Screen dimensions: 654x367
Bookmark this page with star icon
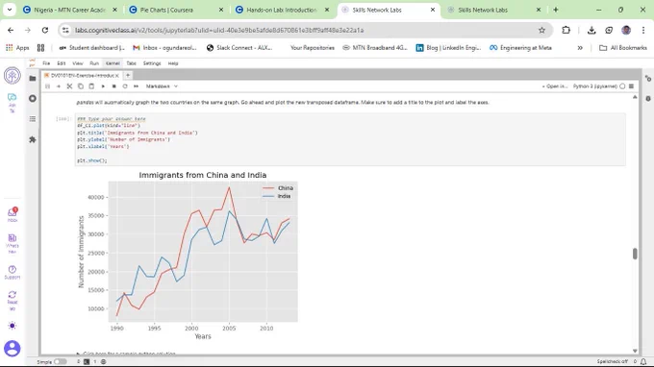[x=541, y=30]
